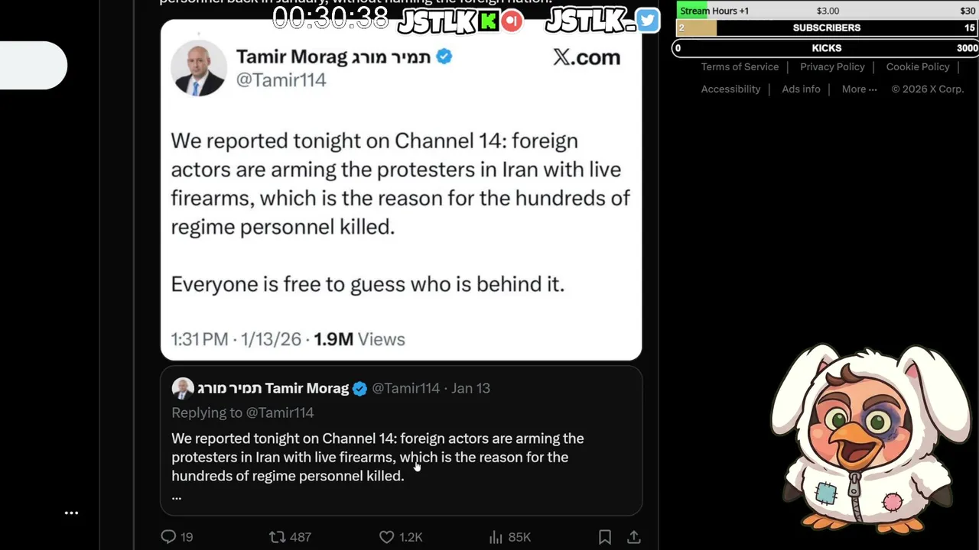Screen dimensions: 979x550
Task: Open the @Tamir114 handle in the quoted post
Action: tap(405, 388)
